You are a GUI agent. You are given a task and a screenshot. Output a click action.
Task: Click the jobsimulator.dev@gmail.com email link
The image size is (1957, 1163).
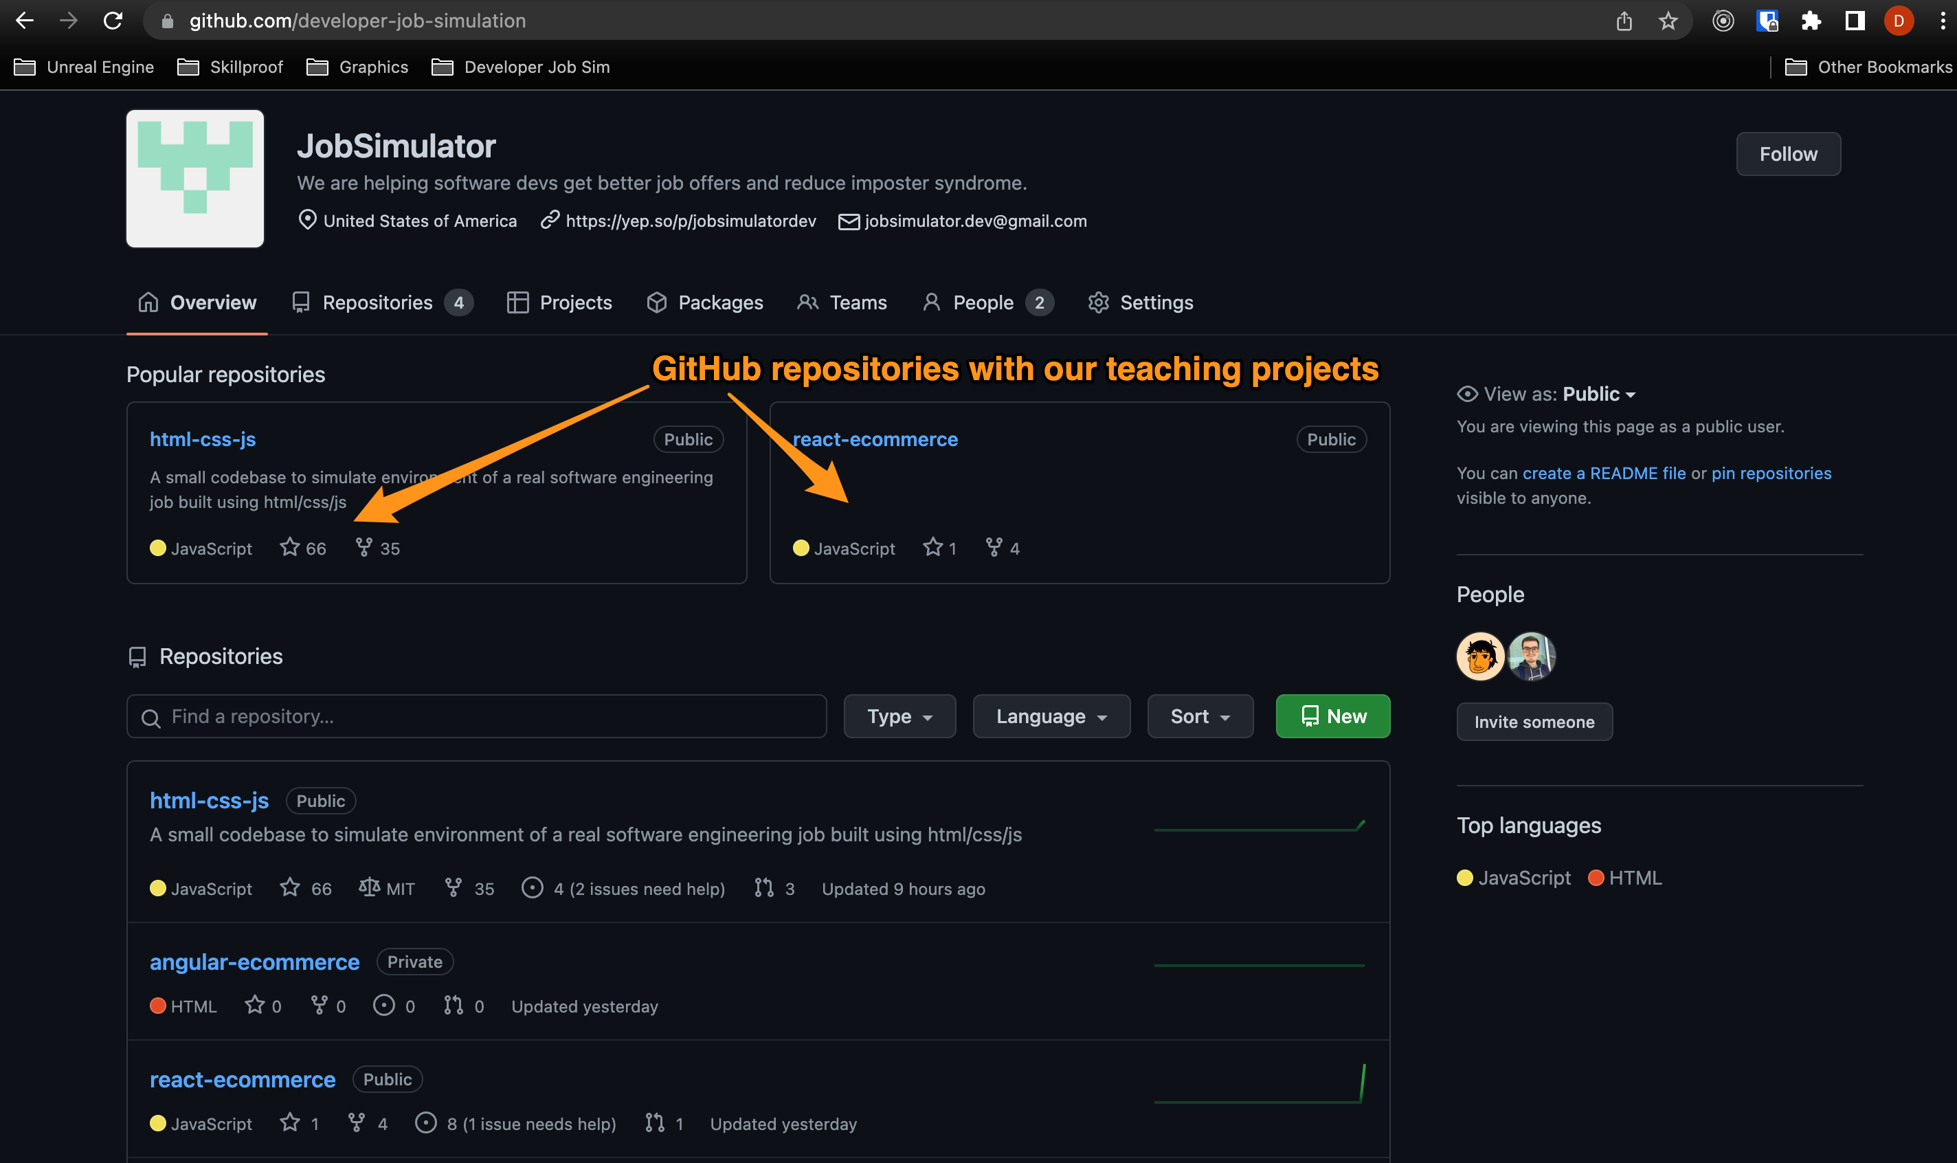point(975,221)
